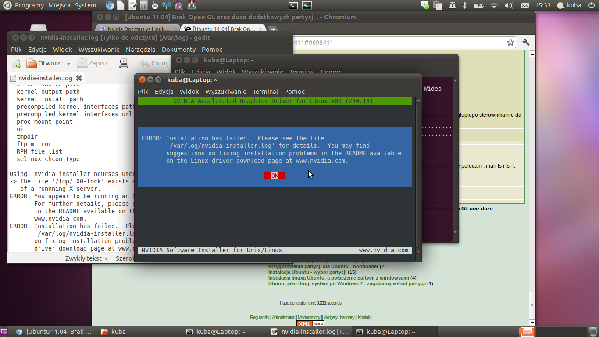The image size is (599, 337).
Task: Click the Chromium wrench settings icon
Action: 526,42
